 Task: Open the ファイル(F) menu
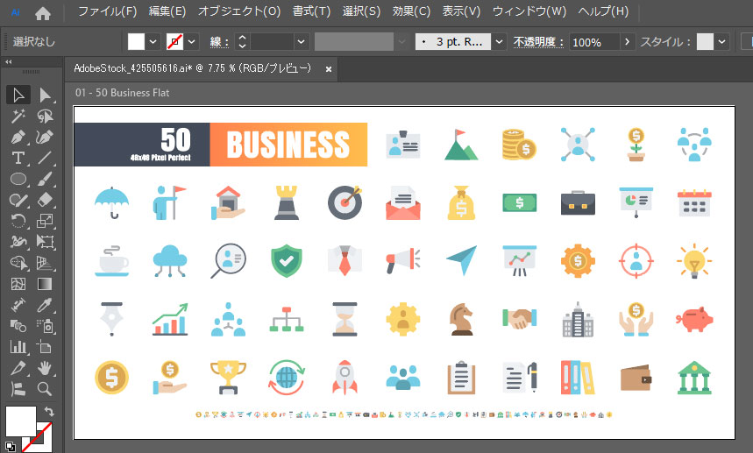click(107, 12)
